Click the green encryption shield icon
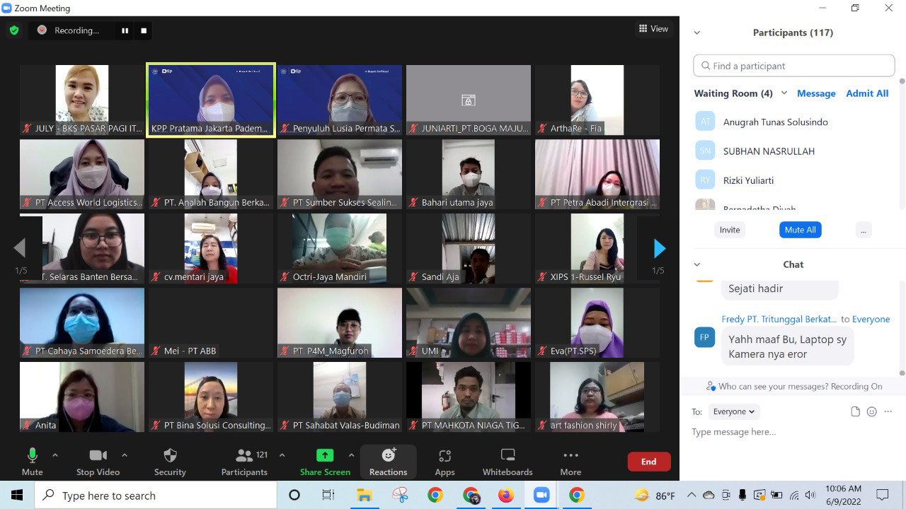The image size is (906, 509). pos(13,30)
